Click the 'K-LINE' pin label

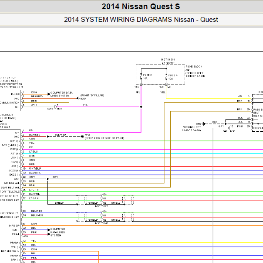(15, 94)
